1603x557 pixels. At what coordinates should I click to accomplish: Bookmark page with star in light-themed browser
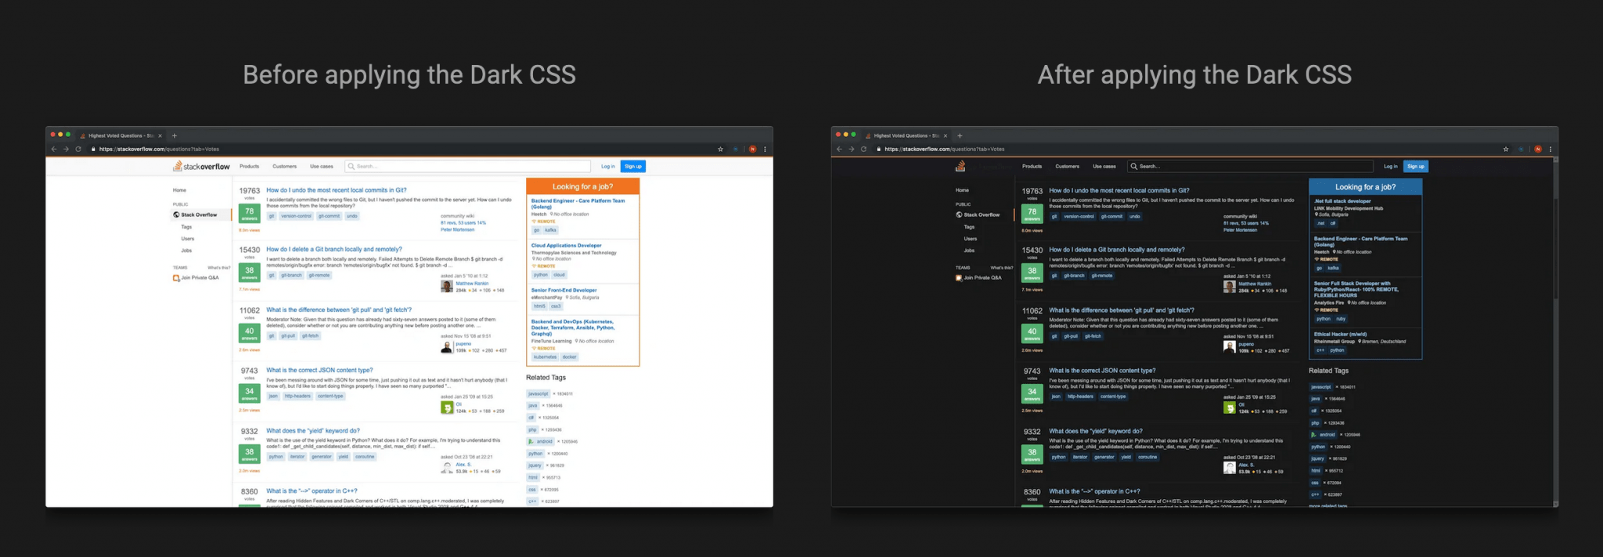pos(720,149)
